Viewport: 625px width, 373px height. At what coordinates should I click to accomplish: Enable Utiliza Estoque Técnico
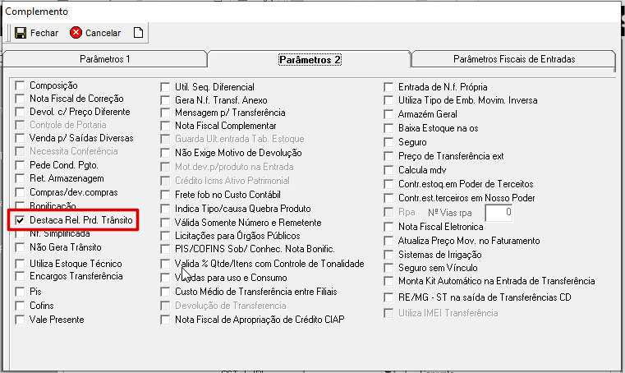[x=20, y=264]
